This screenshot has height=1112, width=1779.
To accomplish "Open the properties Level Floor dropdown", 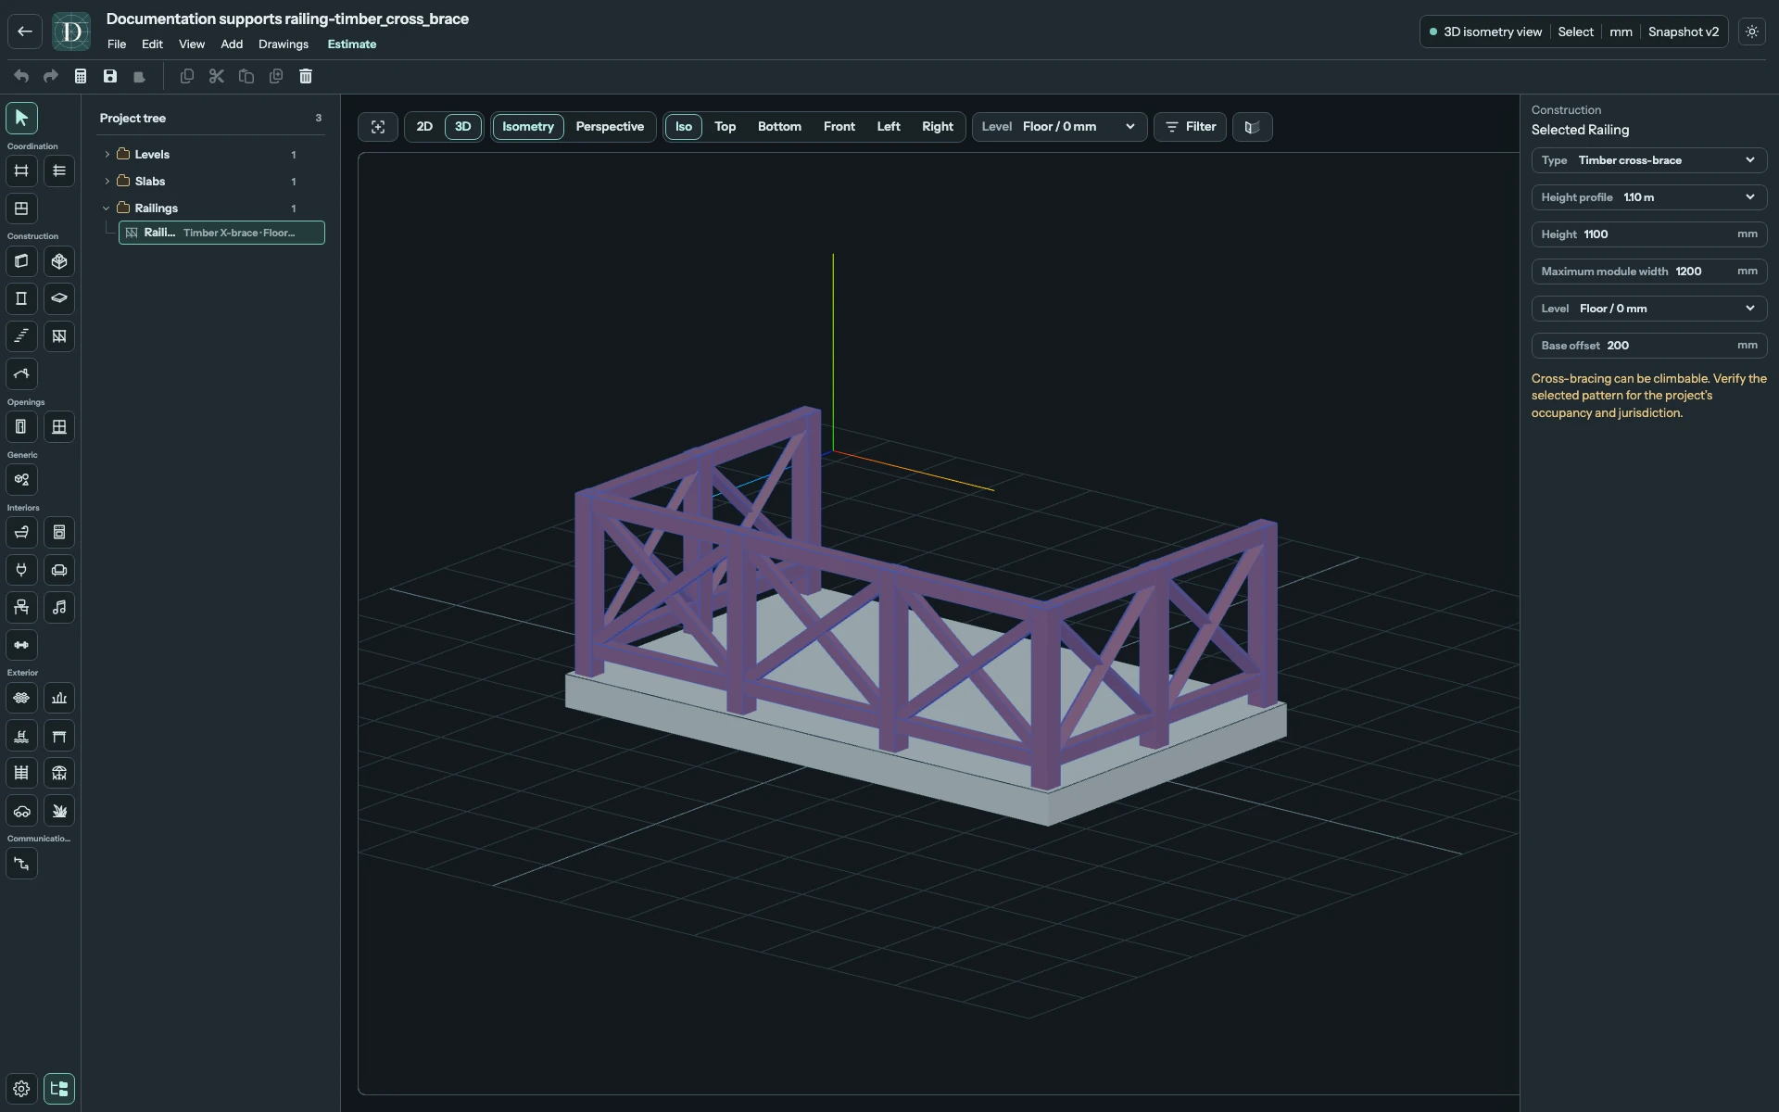I will (1649, 309).
